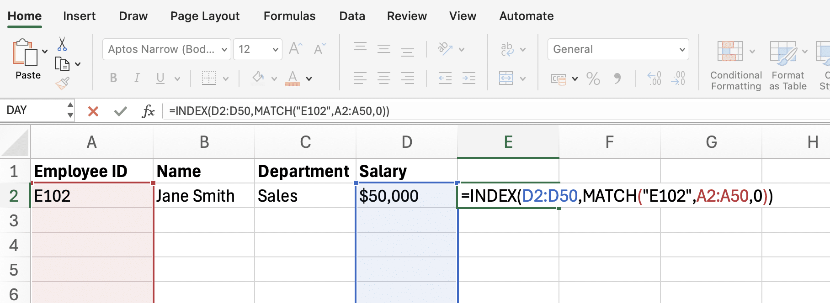Viewport: 830px width, 303px height.
Task: Open the Draw tab
Action: 133,16
